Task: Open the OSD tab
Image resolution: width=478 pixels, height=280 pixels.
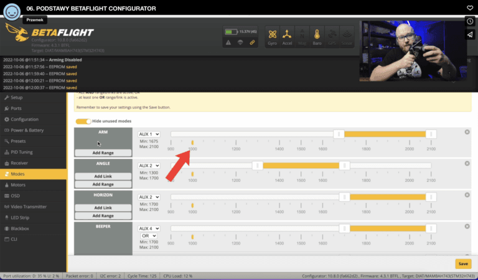Action: (x=33, y=196)
